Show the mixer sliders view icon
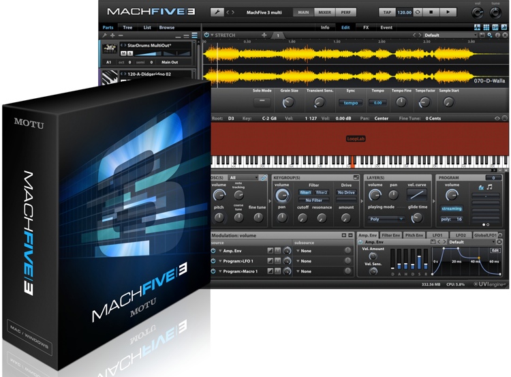This screenshot has height=377, width=511. 495,27
